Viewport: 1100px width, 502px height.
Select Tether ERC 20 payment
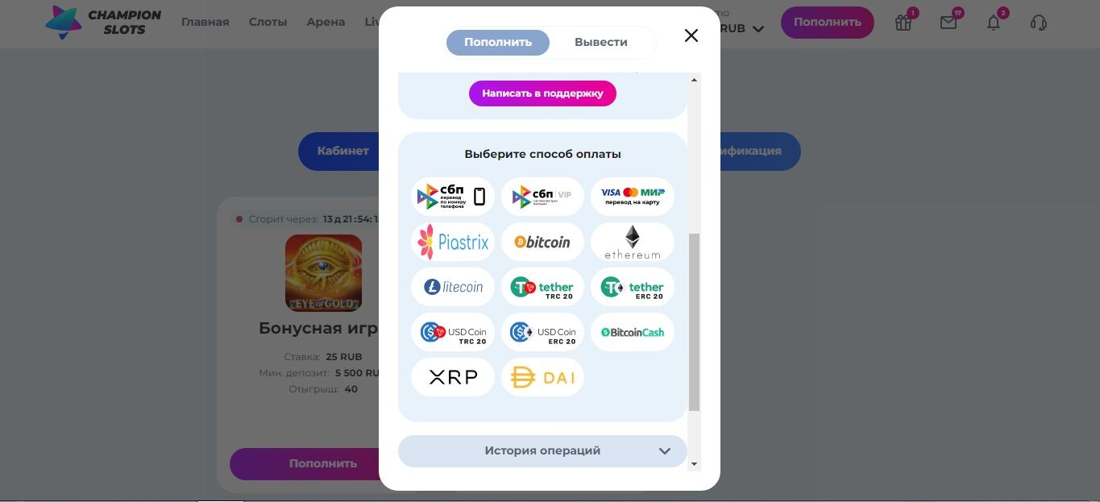[633, 287]
